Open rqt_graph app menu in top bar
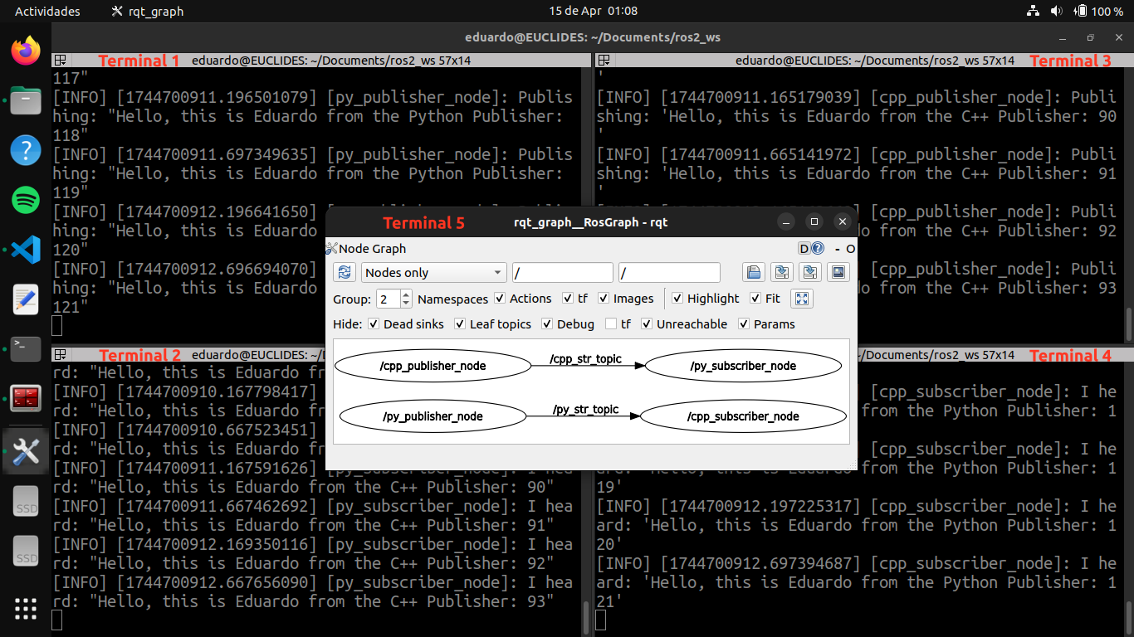The width and height of the screenshot is (1134, 637). coord(147,11)
